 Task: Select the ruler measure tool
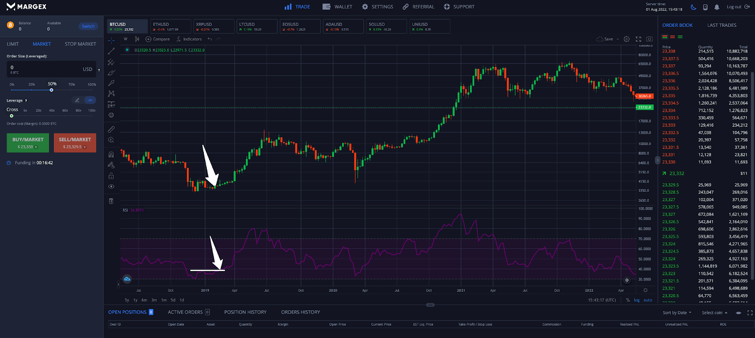tap(111, 129)
